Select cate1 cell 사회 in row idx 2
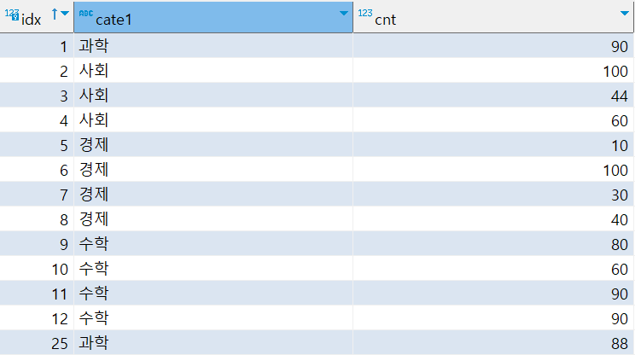Screen dimensions: 635x355 click(x=213, y=71)
